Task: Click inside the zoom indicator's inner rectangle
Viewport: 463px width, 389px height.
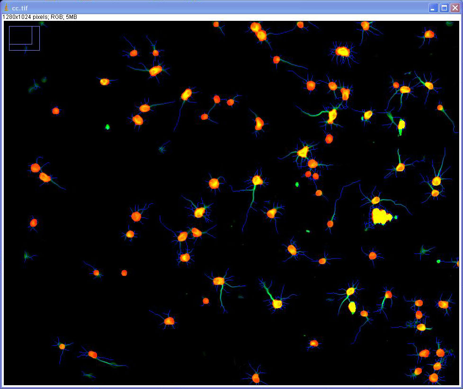Action: click(x=20, y=35)
